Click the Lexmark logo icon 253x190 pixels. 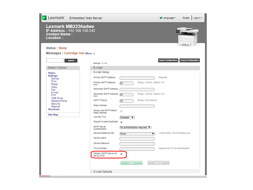tap(45, 18)
